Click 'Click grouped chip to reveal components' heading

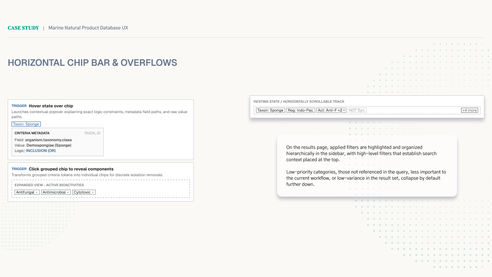click(71, 169)
